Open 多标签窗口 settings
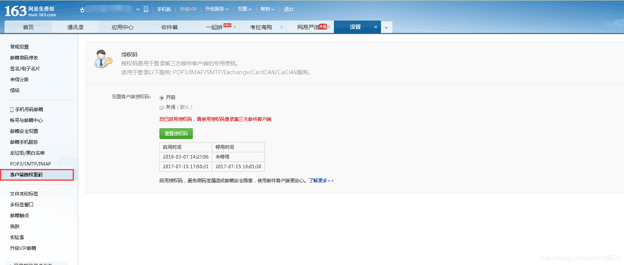624x265 pixels. coord(22,205)
